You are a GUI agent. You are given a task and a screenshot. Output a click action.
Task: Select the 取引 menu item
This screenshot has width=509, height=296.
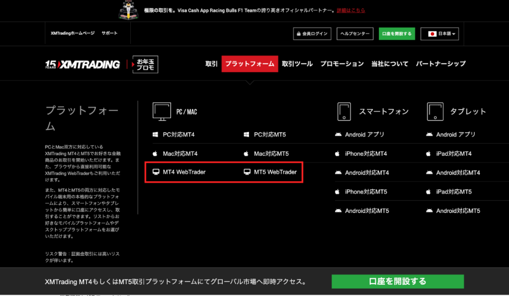[x=211, y=63]
